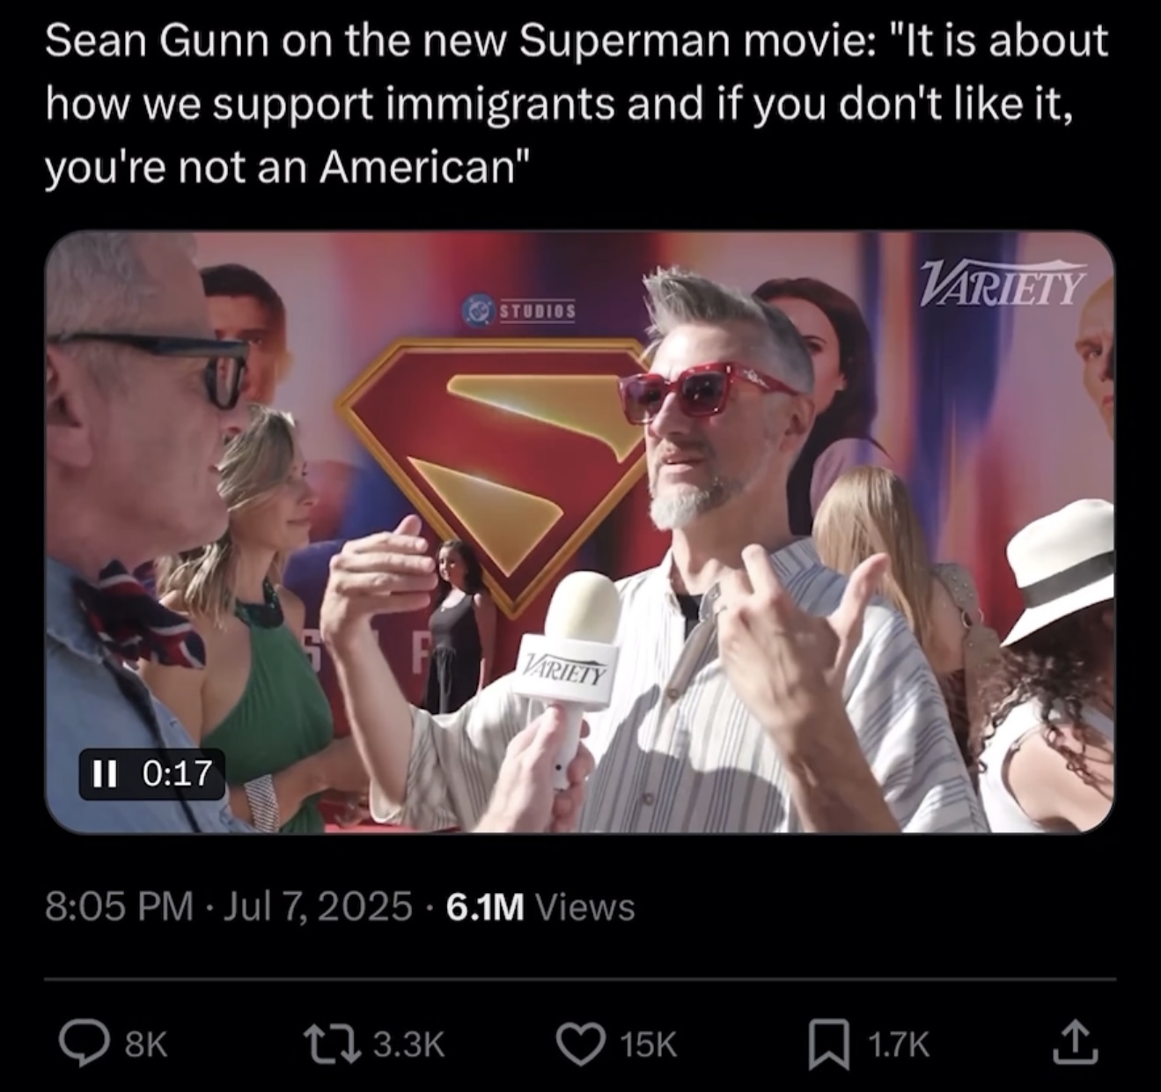Click the Studios logo in the video
This screenshot has width=1161, height=1092.
[x=520, y=311]
